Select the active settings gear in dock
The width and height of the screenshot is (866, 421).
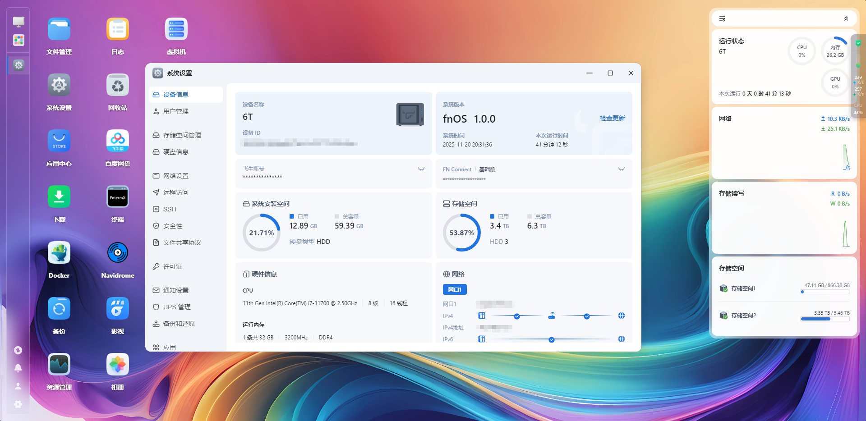[x=18, y=65]
